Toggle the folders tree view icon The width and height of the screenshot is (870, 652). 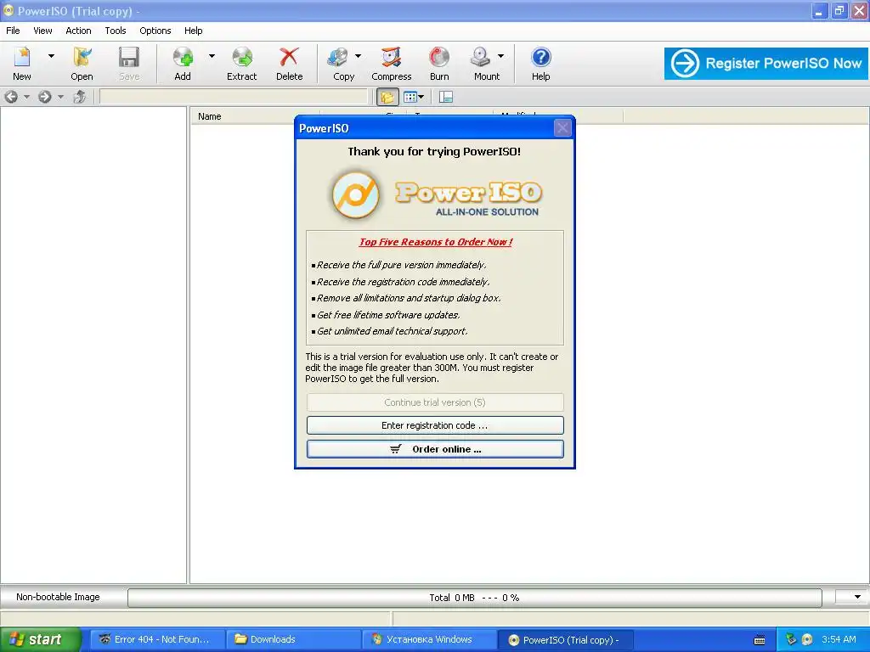(x=387, y=97)
